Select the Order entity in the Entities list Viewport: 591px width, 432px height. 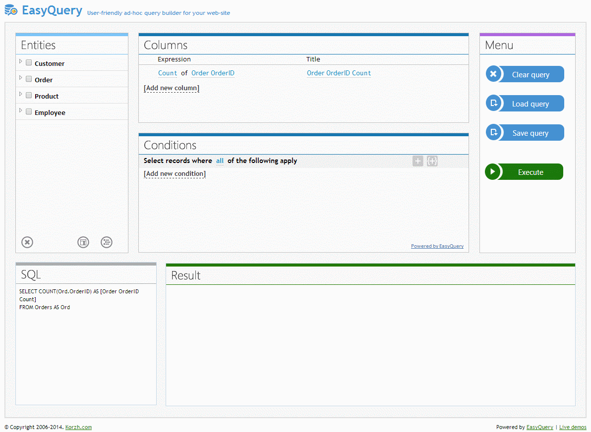(44, 79)
